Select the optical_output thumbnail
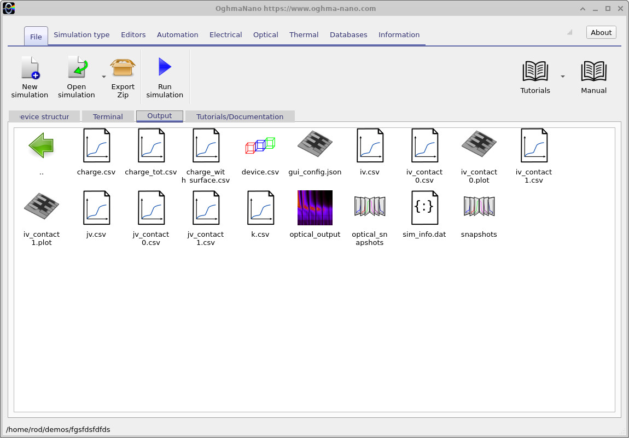 click(x=315, y=207)
